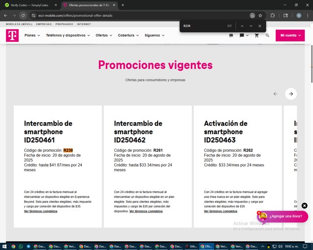Open the Windows Start menu

click(4, 247)
